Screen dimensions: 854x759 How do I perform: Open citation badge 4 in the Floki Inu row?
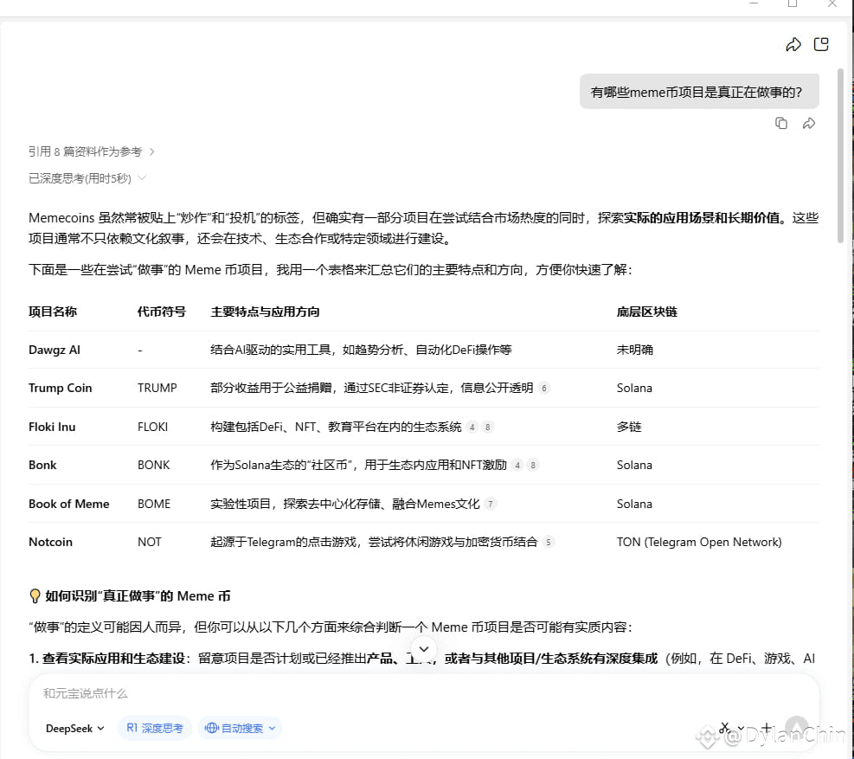(x=472, y=428)
